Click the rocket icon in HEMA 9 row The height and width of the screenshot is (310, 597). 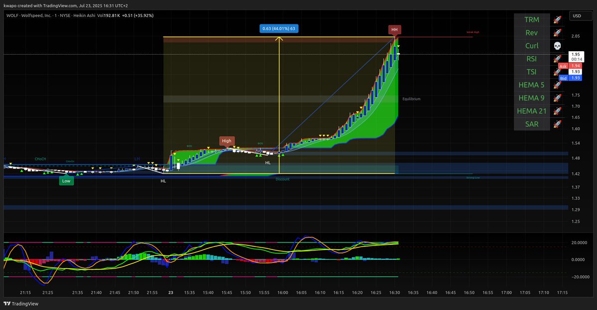point(557,98)
